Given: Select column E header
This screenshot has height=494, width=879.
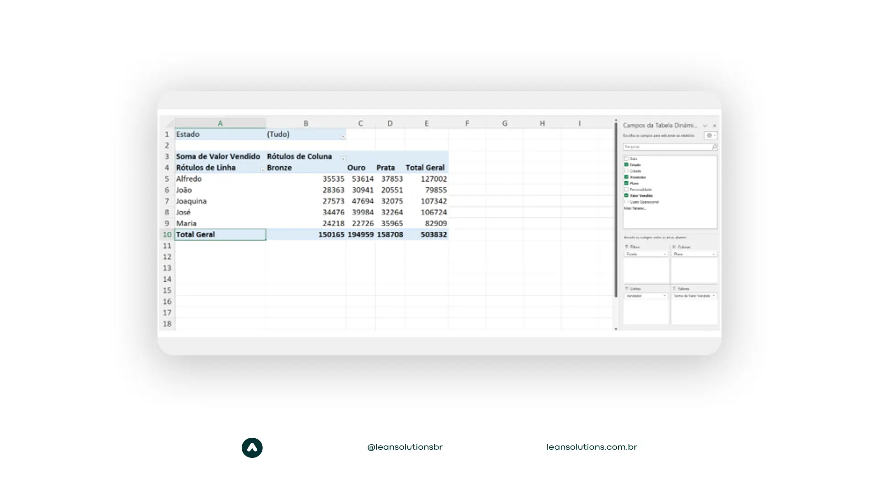Looking at the screenshot, I should tap(427, 123).
